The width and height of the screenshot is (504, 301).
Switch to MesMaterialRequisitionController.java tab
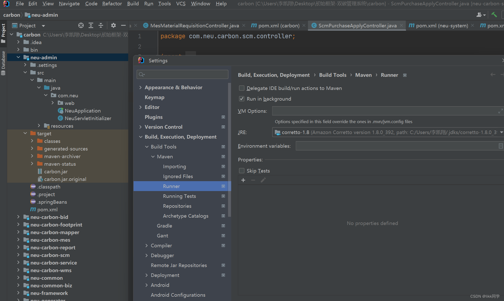point(194,26)
